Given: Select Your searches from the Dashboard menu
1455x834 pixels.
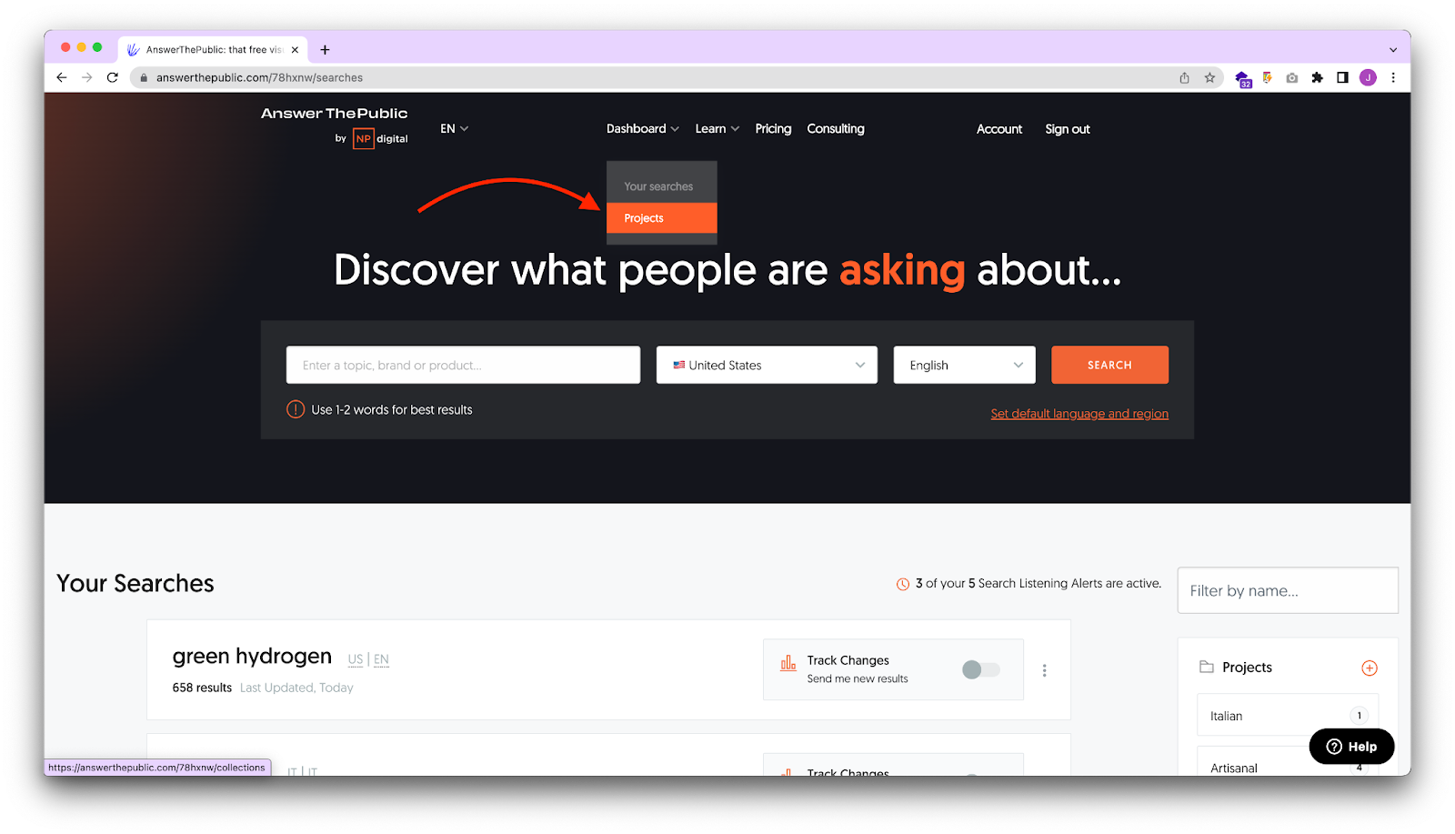Looking at the screenshot, I should point(661,186).
